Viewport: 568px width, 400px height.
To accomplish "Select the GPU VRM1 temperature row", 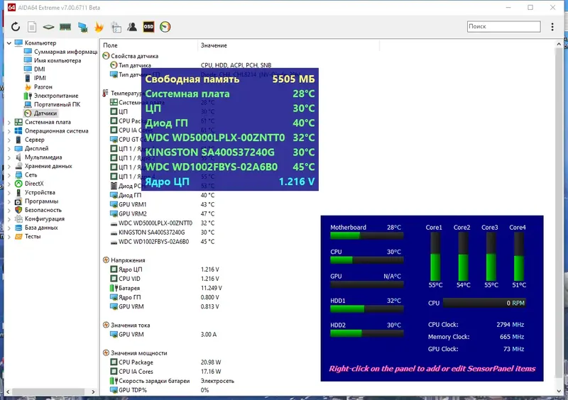I will point(163,204).
